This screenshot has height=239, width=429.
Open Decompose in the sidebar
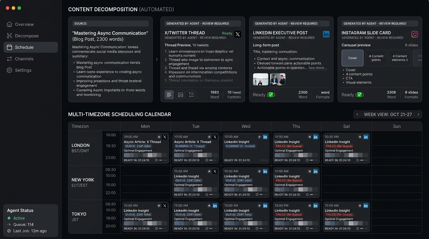point(31,36)
